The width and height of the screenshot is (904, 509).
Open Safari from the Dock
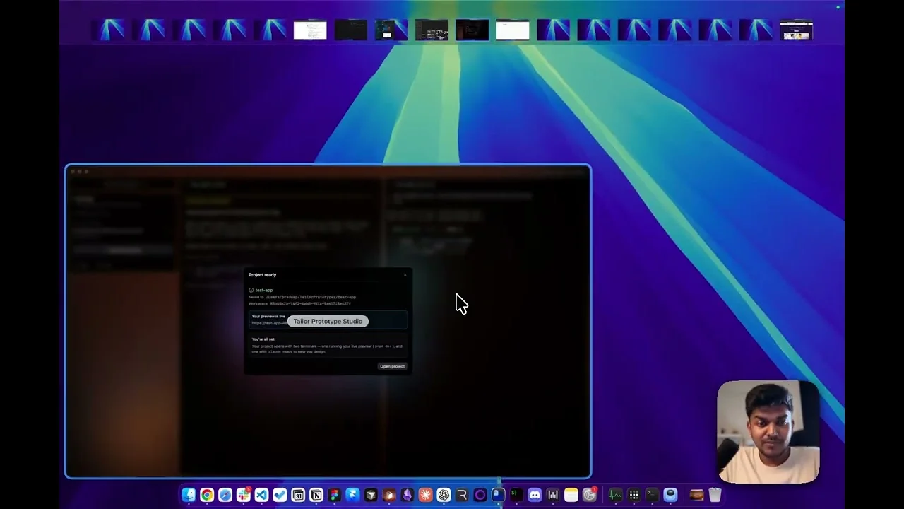point(225,496)
